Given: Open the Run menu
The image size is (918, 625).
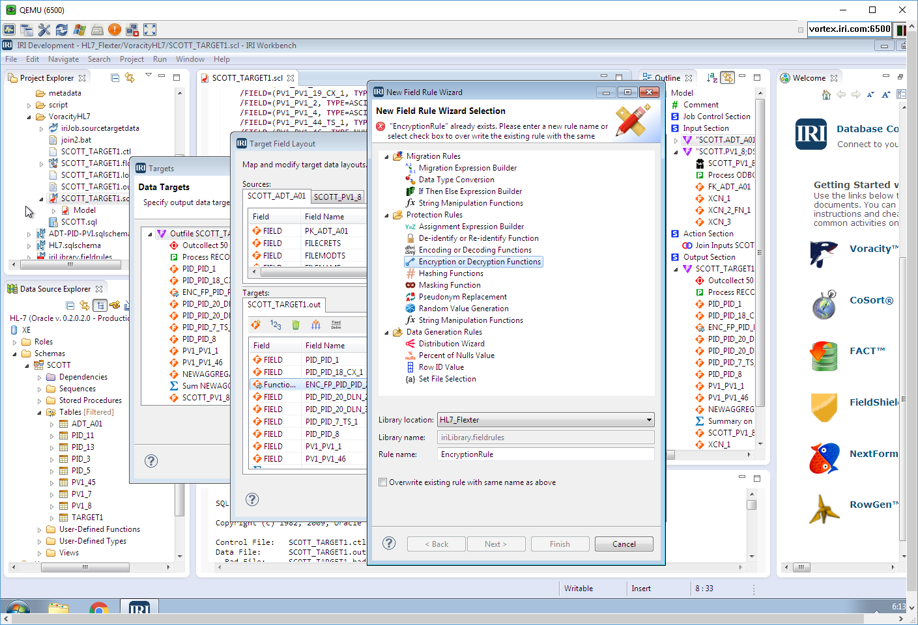Looking at the screenshot, I should click(x=160, y=59).
